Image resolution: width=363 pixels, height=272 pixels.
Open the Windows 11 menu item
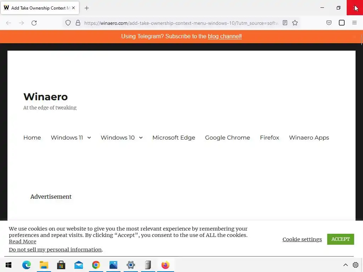tap(67, 138)
